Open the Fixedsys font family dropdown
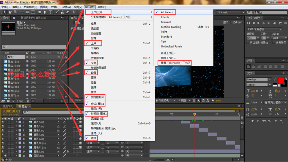 coord(259,79)
